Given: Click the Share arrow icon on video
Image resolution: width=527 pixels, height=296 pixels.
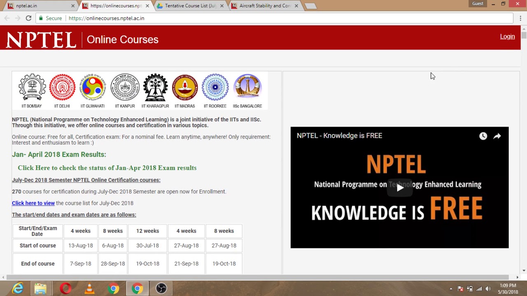Looking at the screenshot, I should tap(497, 136).
